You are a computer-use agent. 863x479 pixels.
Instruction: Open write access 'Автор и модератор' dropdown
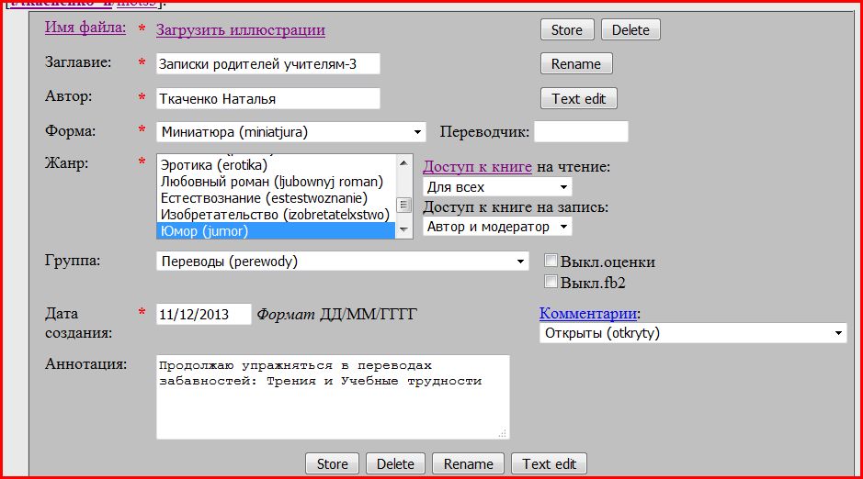point(497,227)
